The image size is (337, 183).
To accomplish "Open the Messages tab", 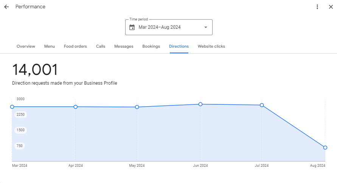I will pyautogui.click(x=124, y=47).
